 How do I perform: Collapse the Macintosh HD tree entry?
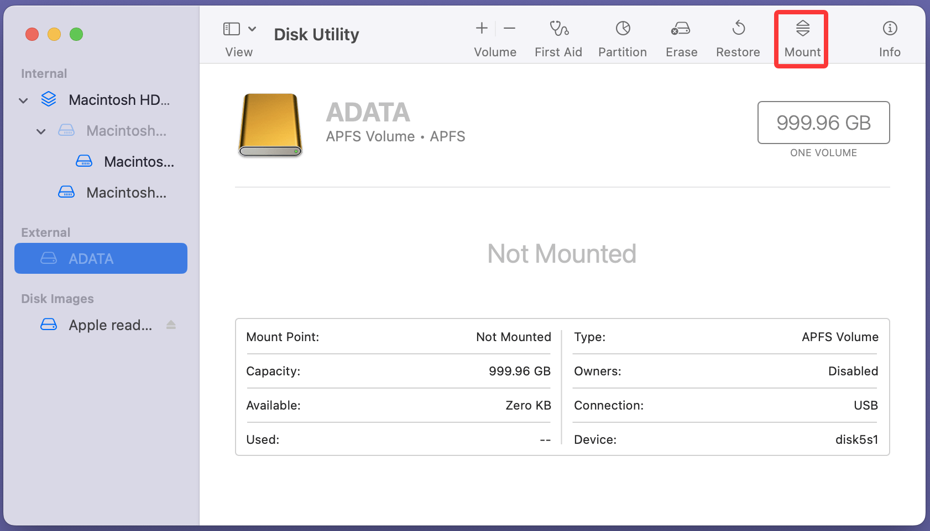(23, 100)
